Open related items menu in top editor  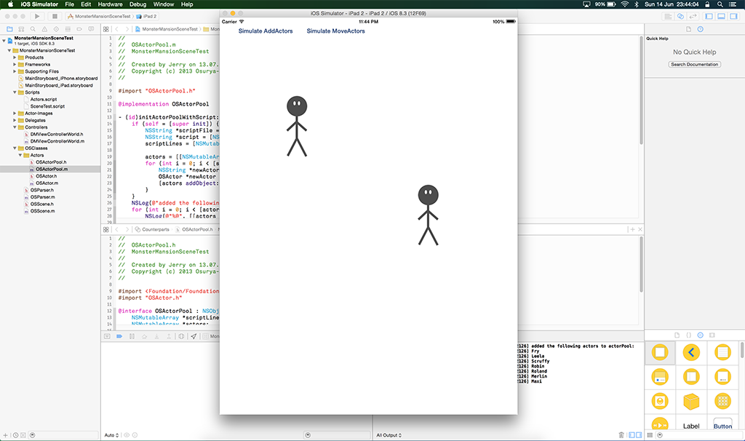106,29
